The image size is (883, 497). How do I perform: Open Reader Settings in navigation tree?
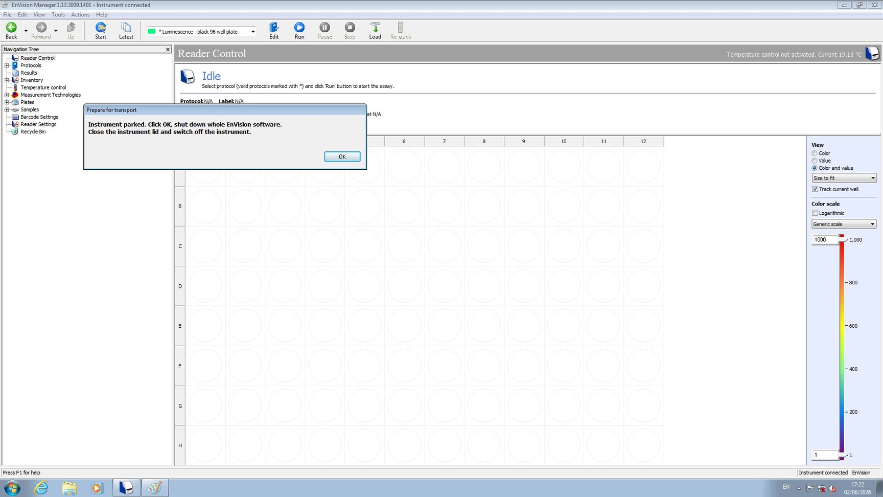(38, 124)
